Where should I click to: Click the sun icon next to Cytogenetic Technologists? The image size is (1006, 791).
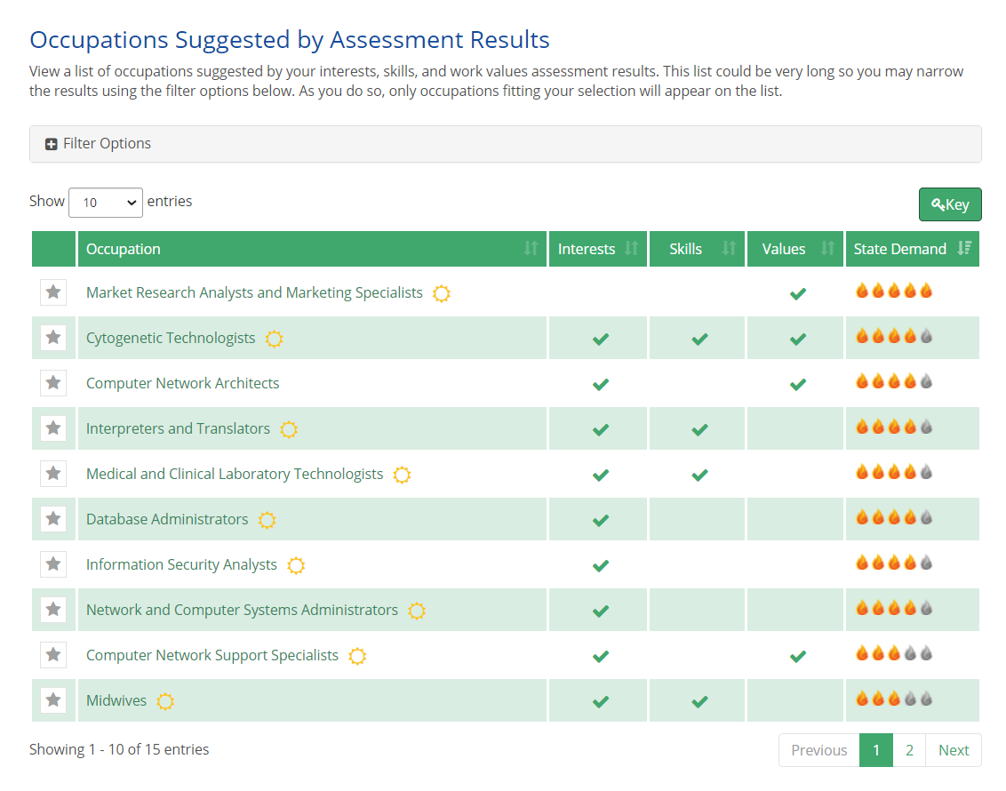[x=274, y=339]
